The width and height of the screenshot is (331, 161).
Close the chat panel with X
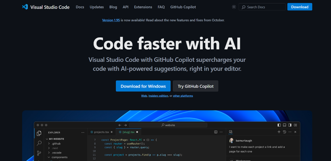[x=295, y=132]
